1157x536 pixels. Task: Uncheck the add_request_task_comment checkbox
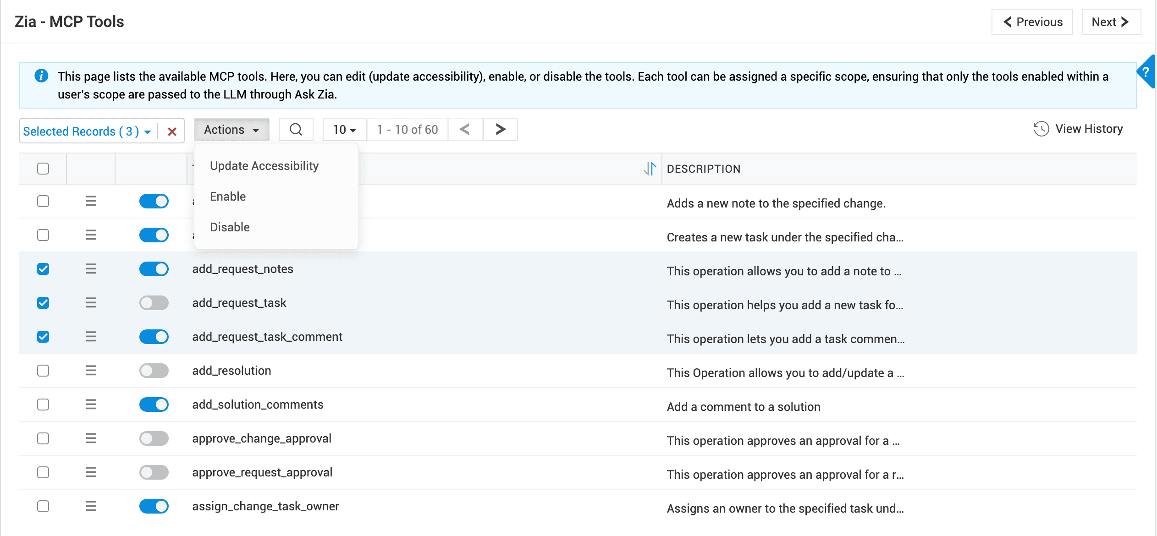pos(43,337)
